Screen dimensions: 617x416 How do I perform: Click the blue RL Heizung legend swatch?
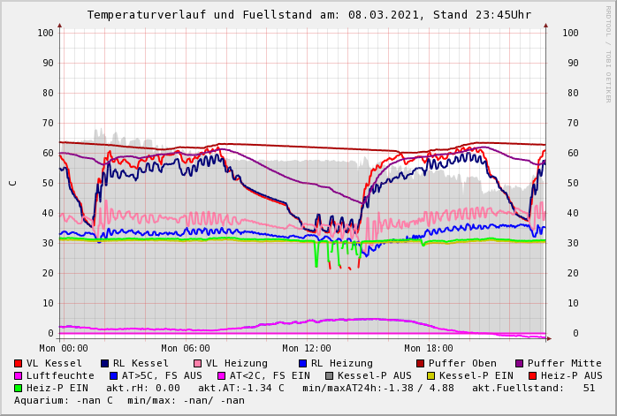(x=302, y=363)
